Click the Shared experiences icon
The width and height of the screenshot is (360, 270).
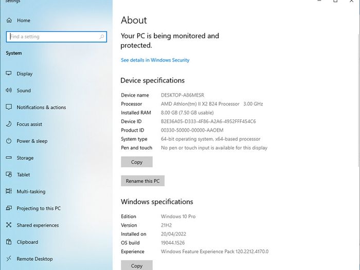pyautogui.click(x=9, y=225)
